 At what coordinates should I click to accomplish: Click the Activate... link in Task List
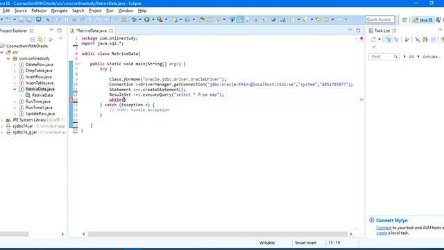pos(432,57)
